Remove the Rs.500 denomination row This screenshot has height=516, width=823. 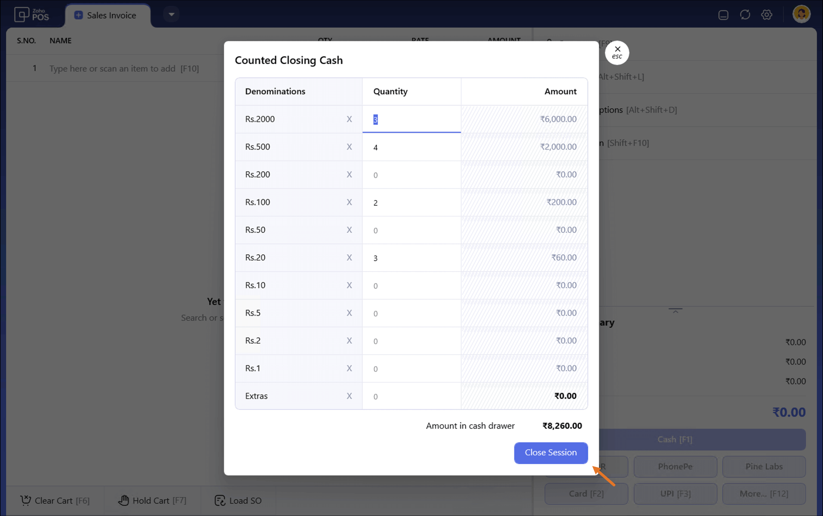[349, 147]
